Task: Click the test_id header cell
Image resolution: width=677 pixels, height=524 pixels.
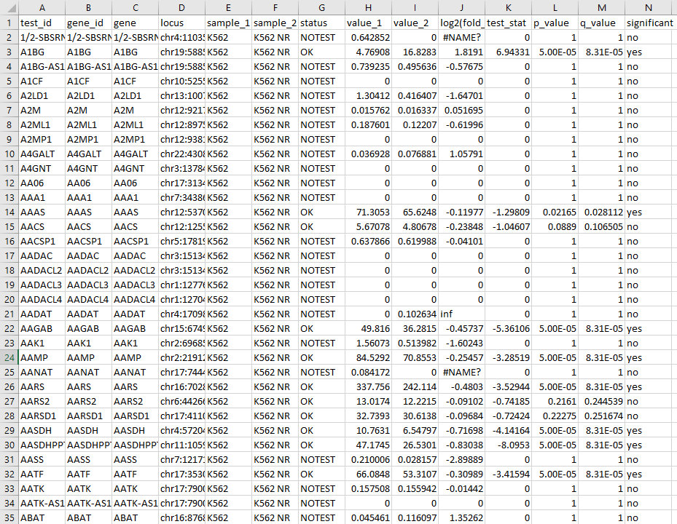Action: [x=40, y=23]
